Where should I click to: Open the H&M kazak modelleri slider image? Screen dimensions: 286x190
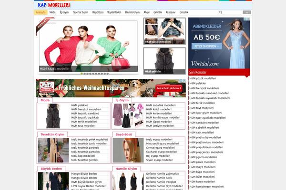tap(89, 46)
